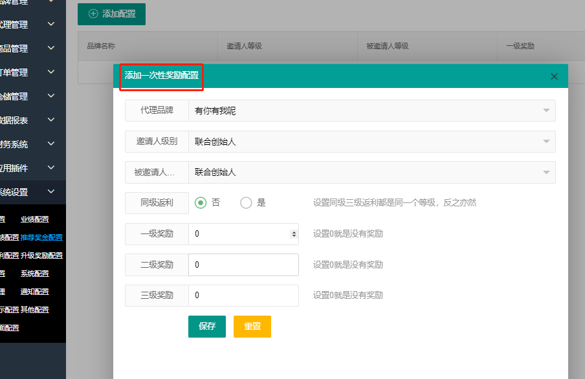Viewport: 585px width, 379px height.
Task: Open the 邀请人级别 dropdown
Action: (x=371, y=142)
